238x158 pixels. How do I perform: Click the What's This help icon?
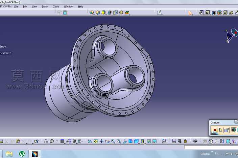click(x=36, y=141)
